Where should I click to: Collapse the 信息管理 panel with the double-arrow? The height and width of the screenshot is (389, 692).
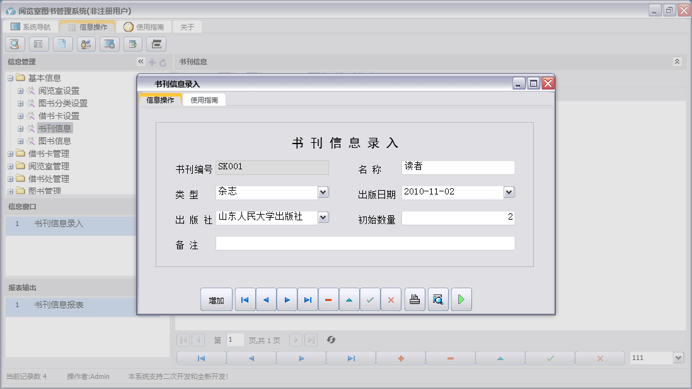coord(141,62)
